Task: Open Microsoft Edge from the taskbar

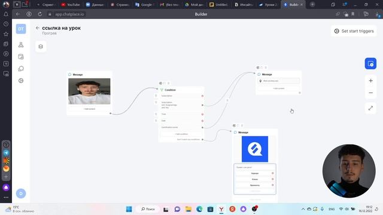Action: tap(199, 209)
